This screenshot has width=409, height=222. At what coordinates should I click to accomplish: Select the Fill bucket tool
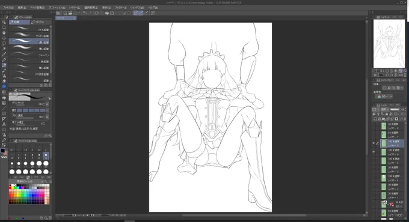click(x=4, y=98)
